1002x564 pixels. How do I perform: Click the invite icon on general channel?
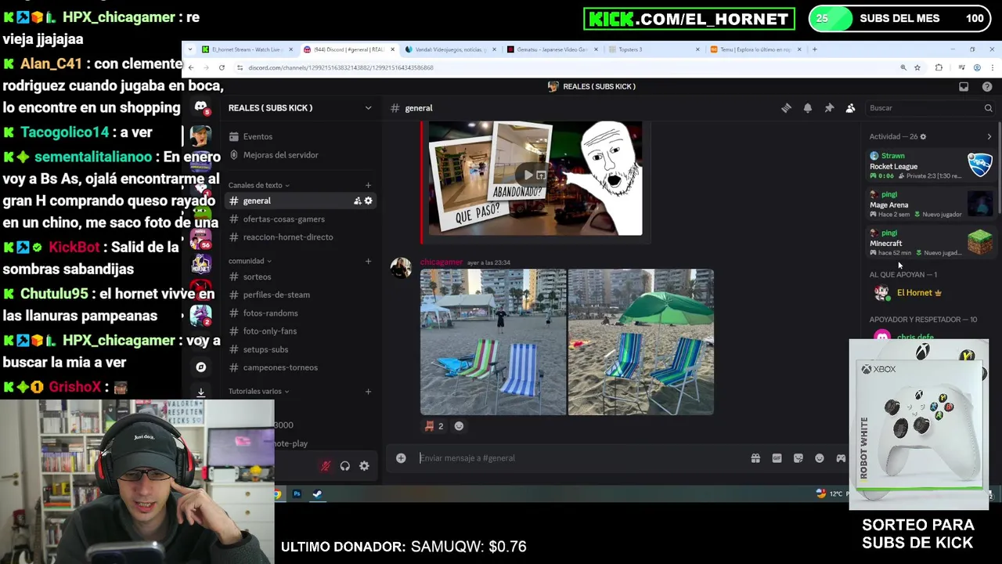tap(358, 201)
